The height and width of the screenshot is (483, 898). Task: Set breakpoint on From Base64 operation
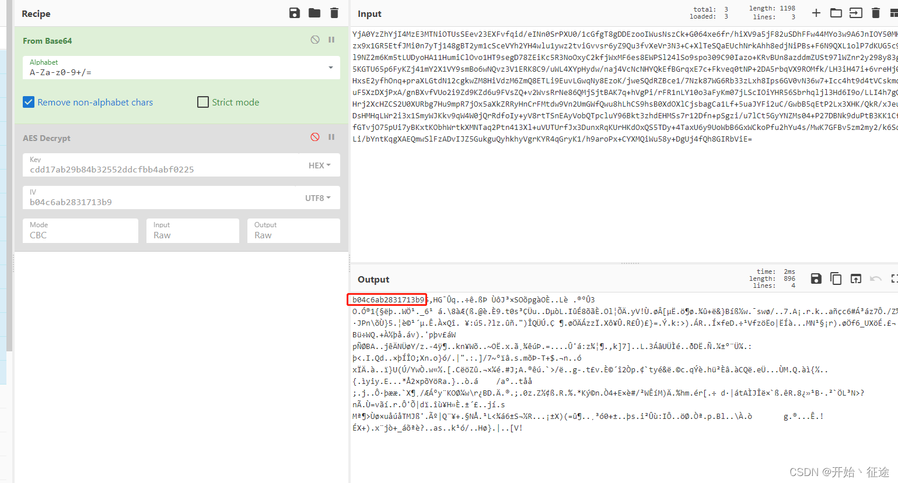[331, 40]
